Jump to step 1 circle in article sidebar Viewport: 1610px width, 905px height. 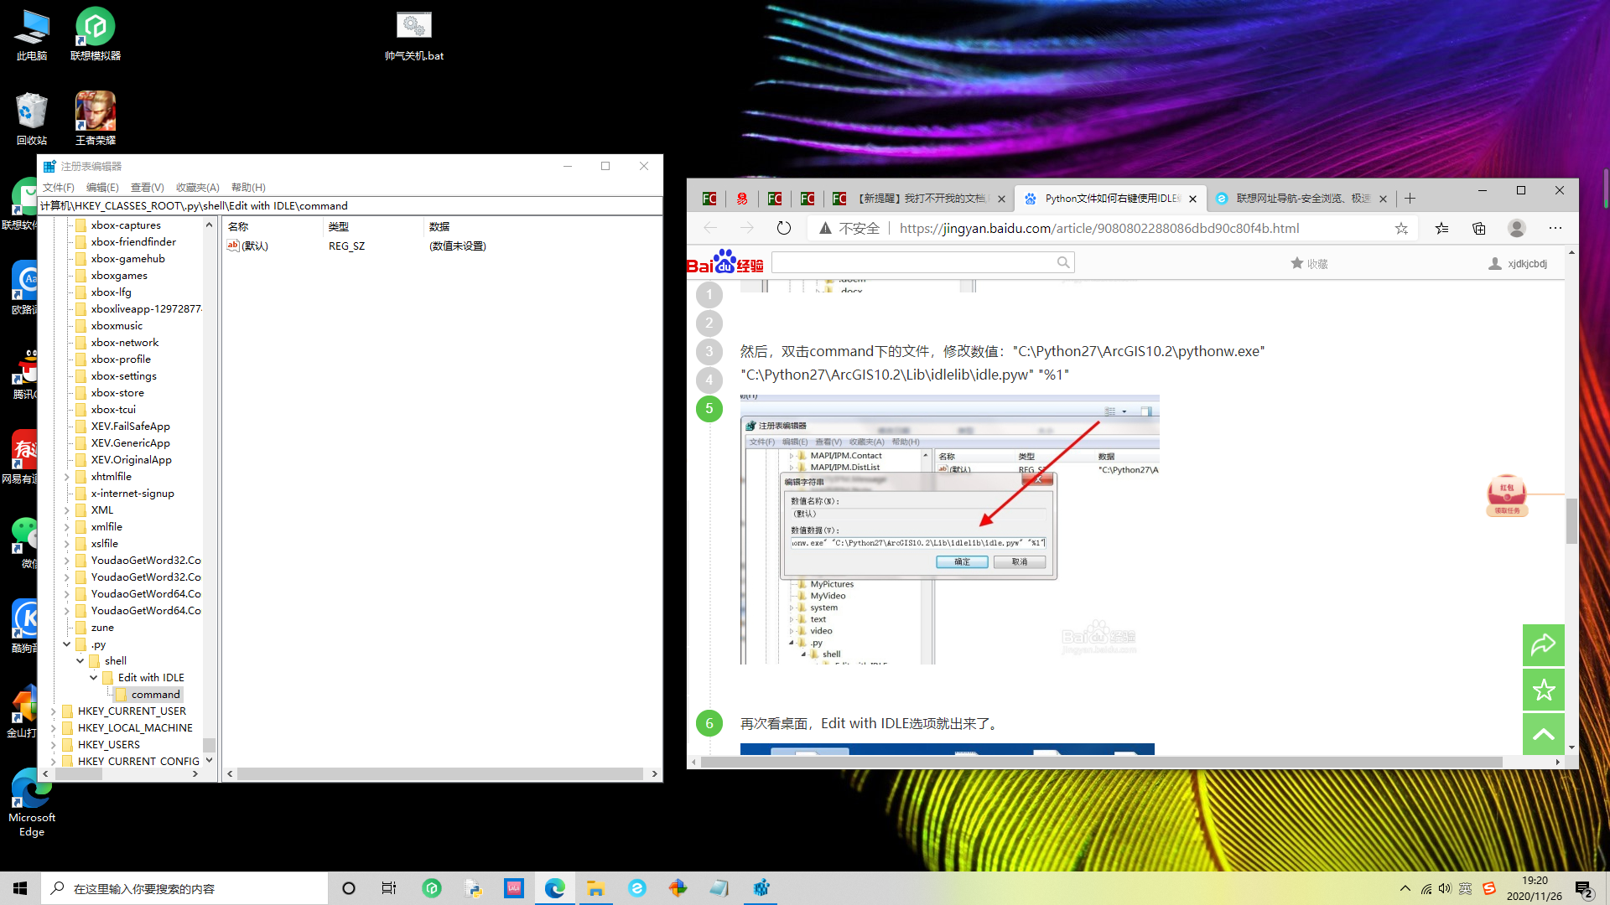click(709, 294)
